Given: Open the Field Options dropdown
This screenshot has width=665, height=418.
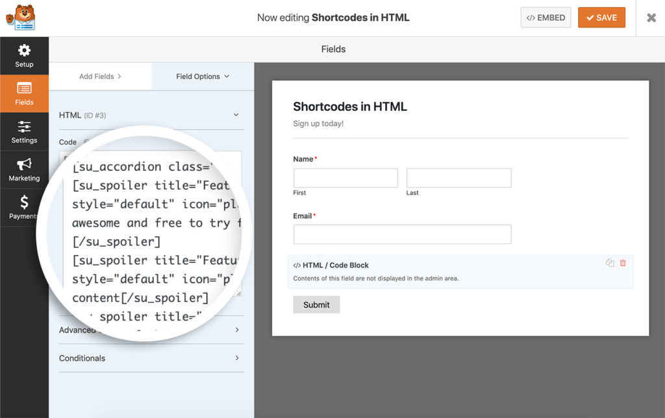Looking at the screenshot, I should [201, 76].
